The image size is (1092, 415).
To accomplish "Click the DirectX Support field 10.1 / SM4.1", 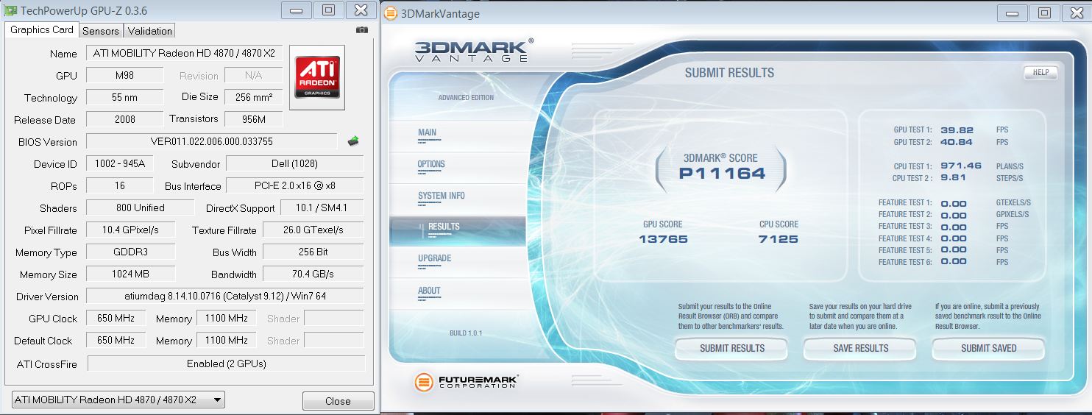I will point(323,207).
